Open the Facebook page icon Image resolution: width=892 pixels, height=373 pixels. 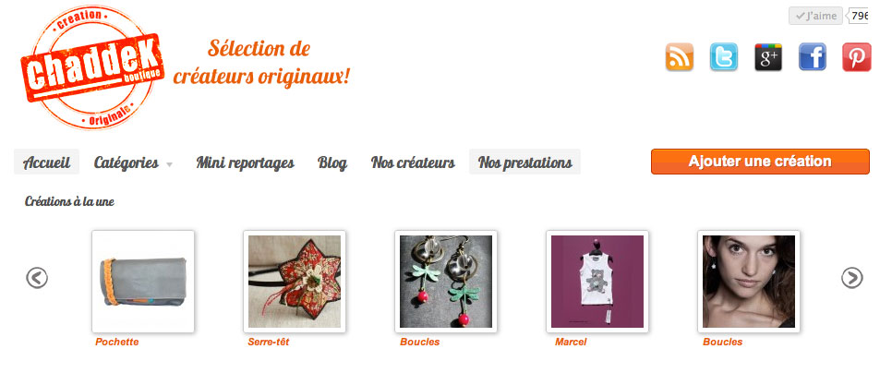[x=813, y=57]
